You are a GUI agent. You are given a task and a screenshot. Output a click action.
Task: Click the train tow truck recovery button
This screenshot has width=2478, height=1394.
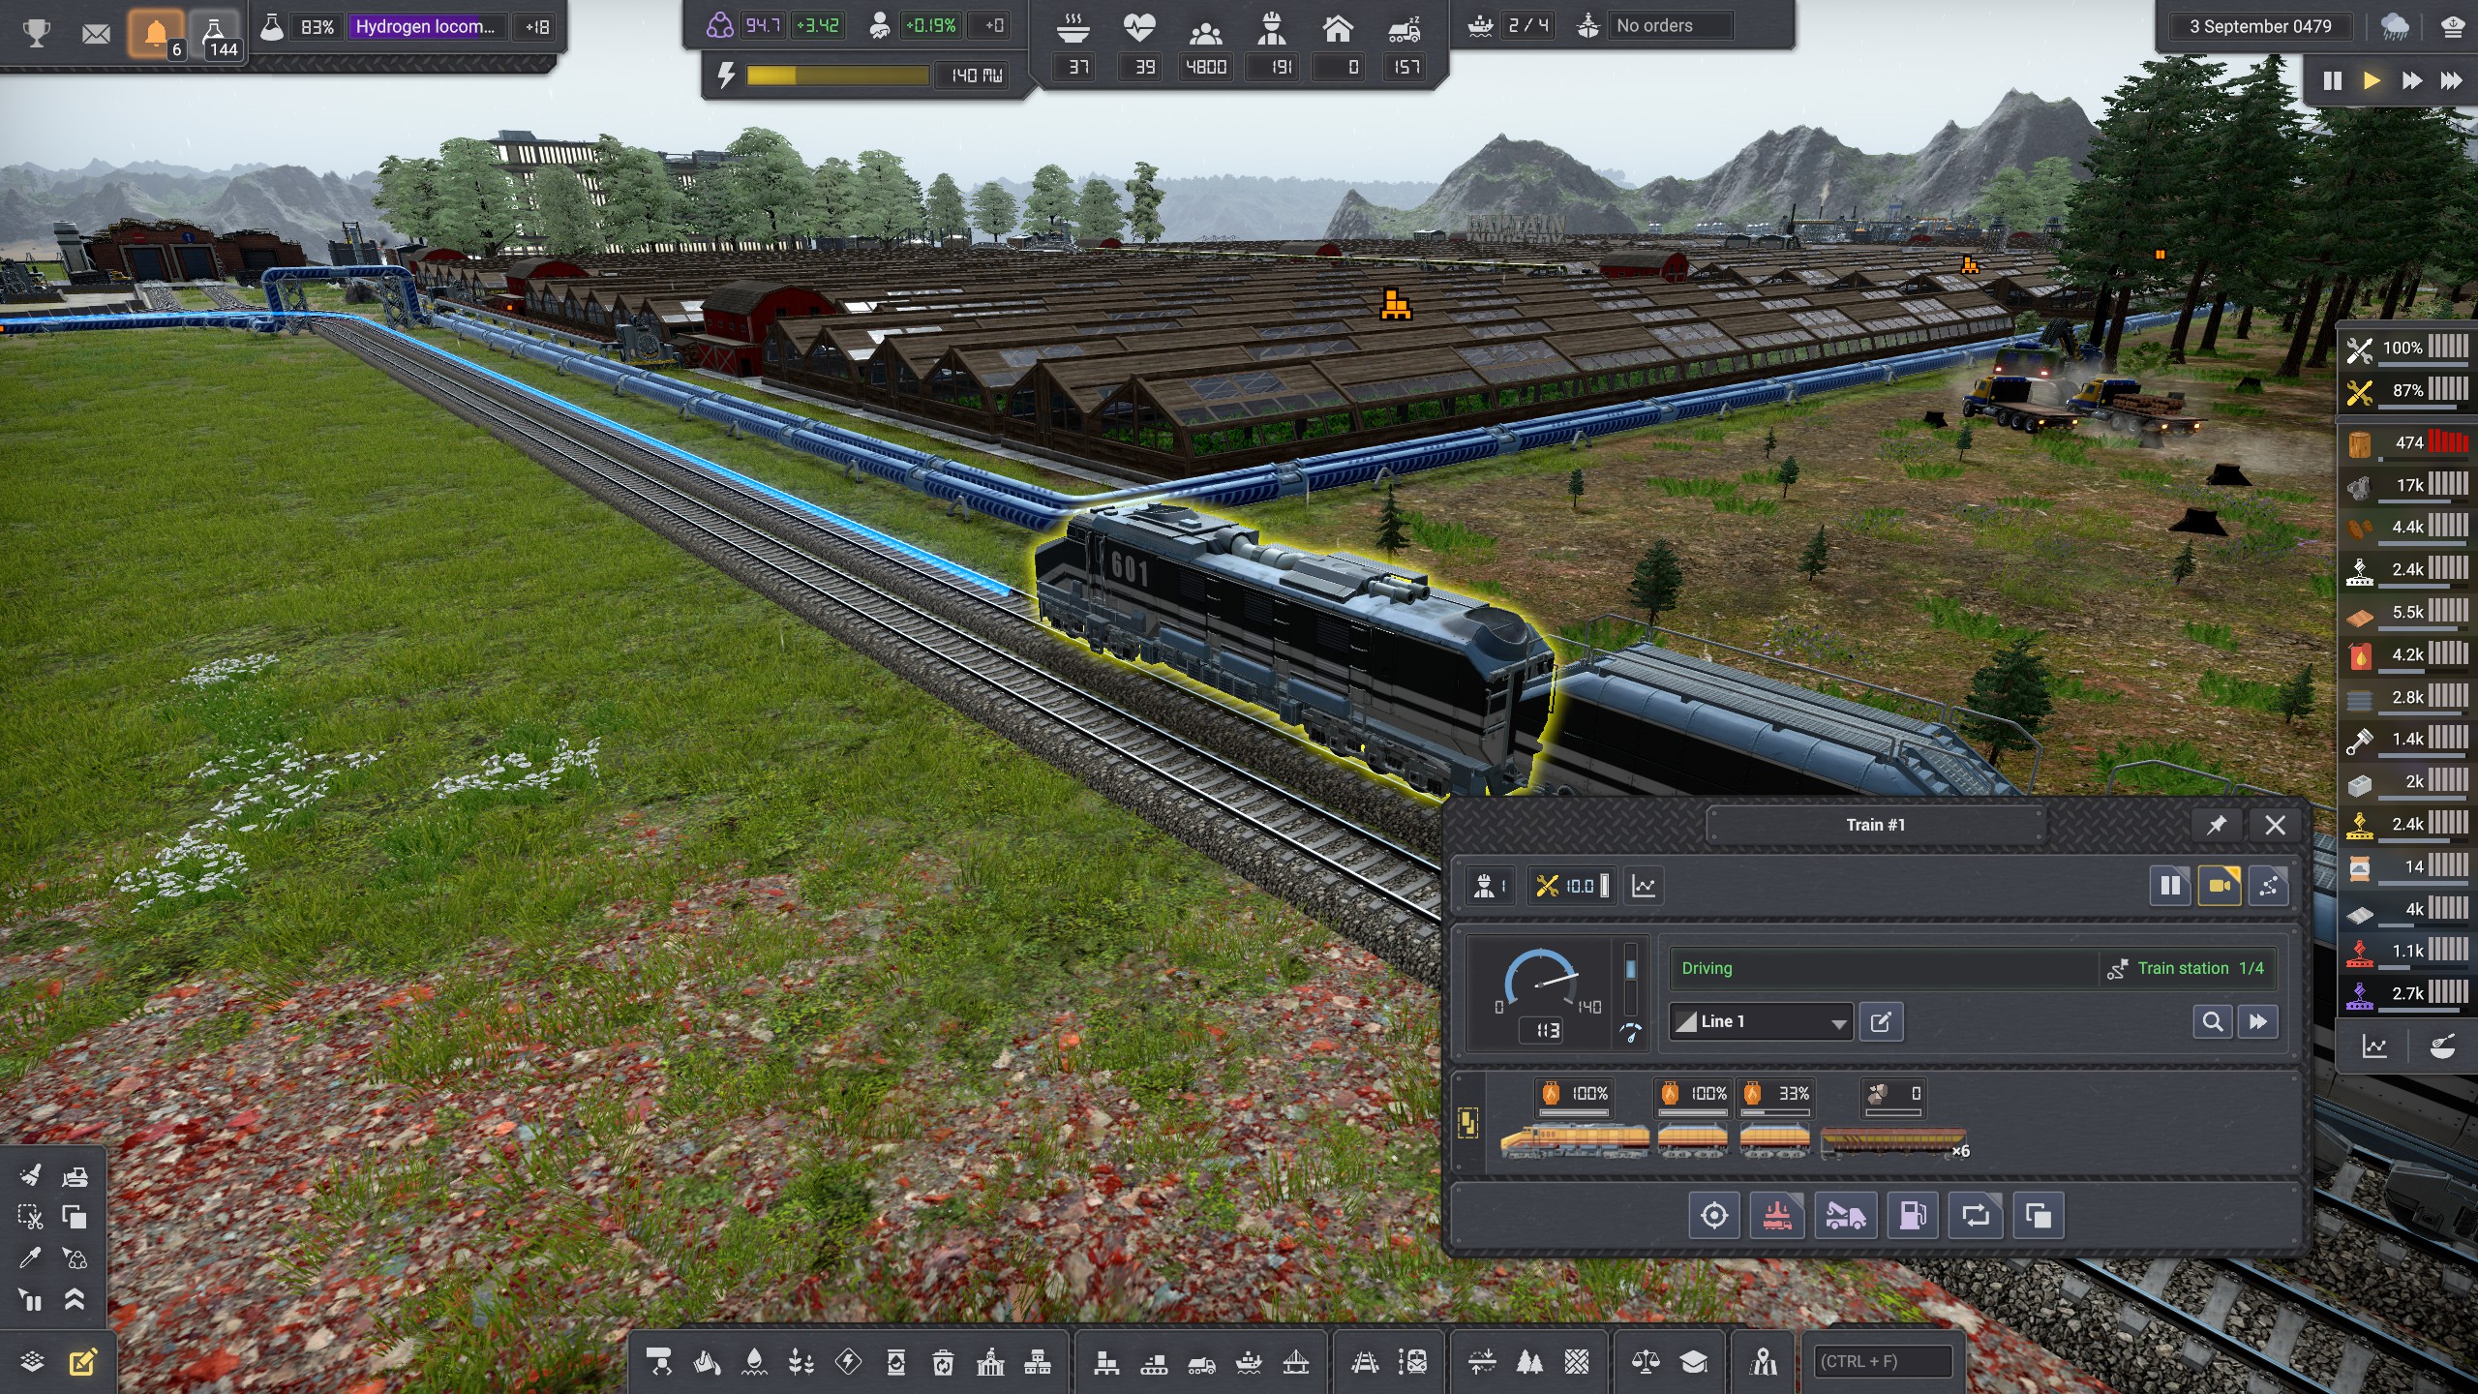click(x=1845, y=1215)
